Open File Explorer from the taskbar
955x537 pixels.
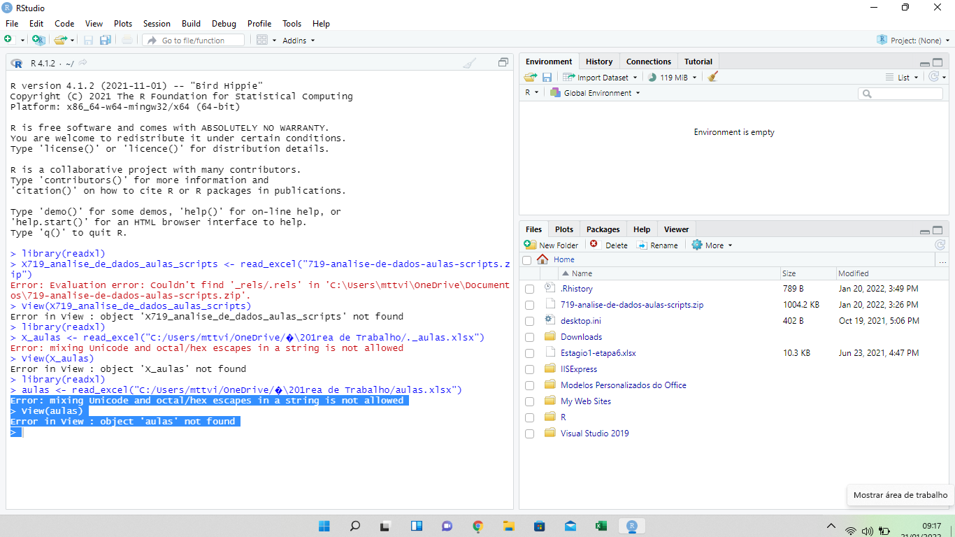508,526
